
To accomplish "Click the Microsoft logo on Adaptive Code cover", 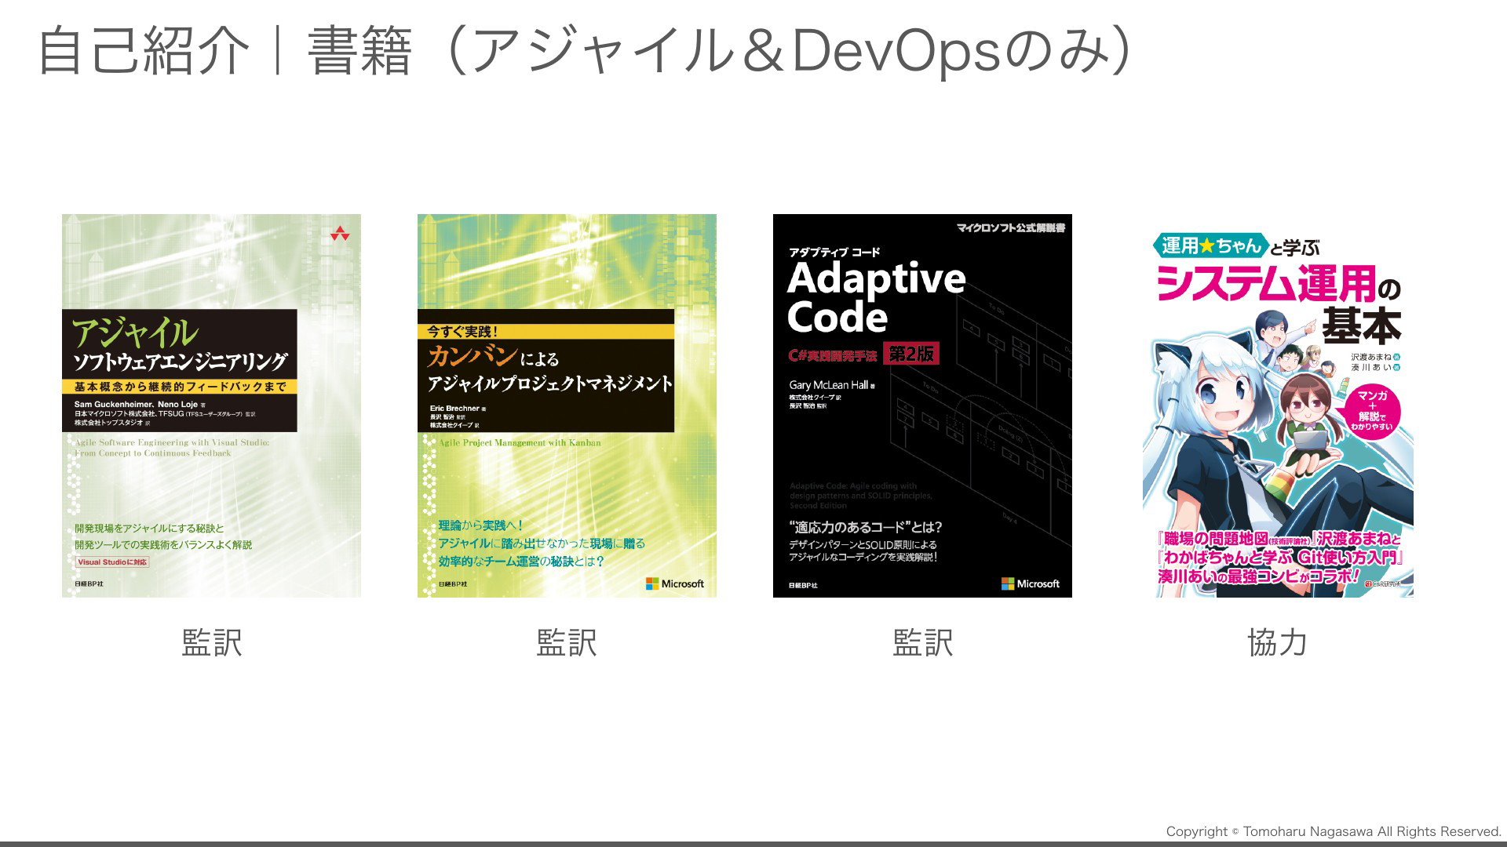I will pos(1031,583).
